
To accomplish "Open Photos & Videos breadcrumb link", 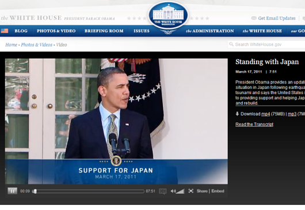I will click(37, 44).
